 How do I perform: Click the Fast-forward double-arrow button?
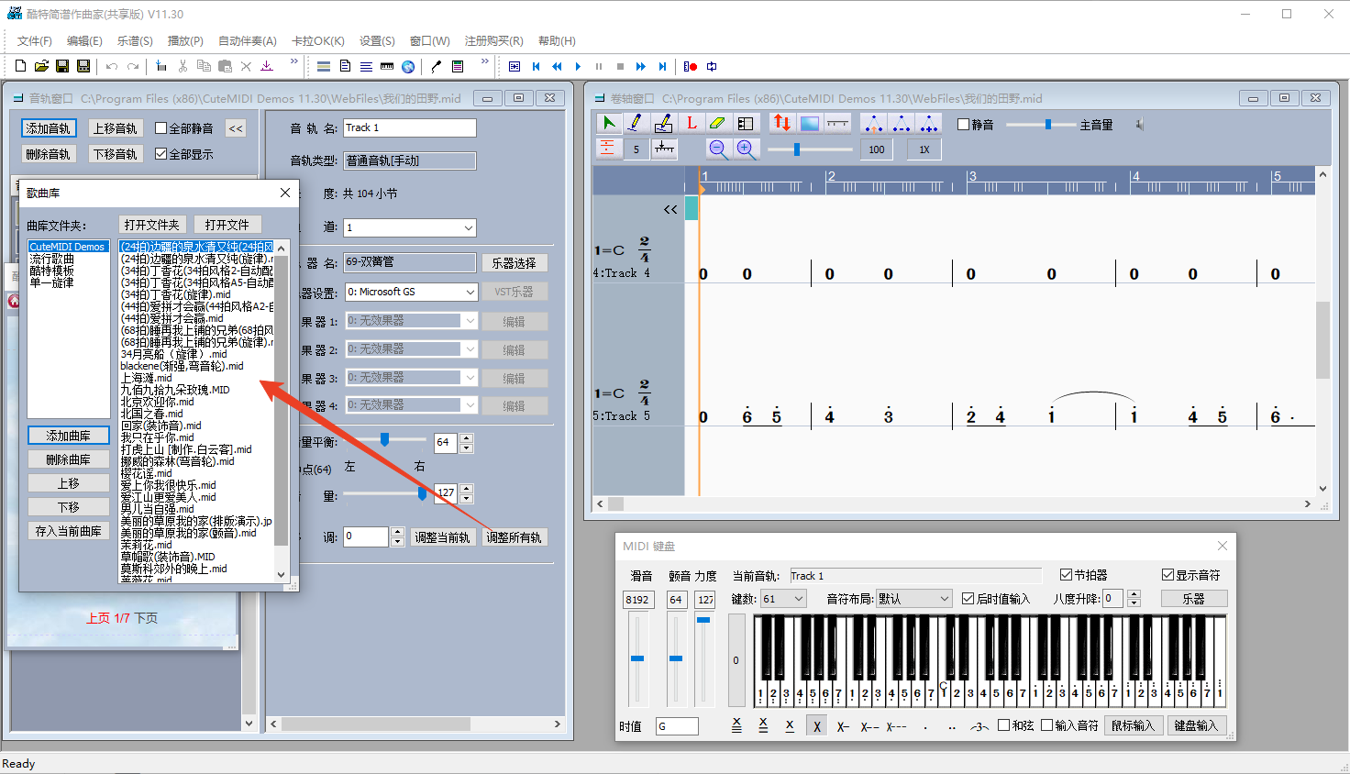pyautogui.click(x=641, y=66)
